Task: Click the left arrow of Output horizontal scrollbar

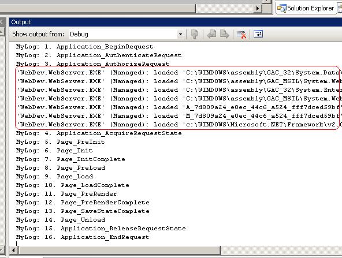Action: pos(13,250)
